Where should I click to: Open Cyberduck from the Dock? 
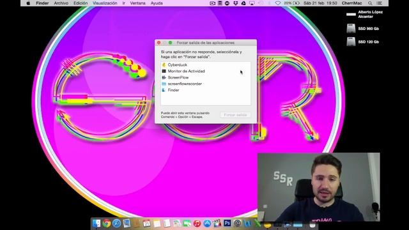pos(267,224)
